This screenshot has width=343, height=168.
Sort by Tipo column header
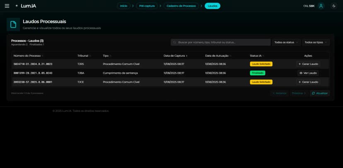107,56
